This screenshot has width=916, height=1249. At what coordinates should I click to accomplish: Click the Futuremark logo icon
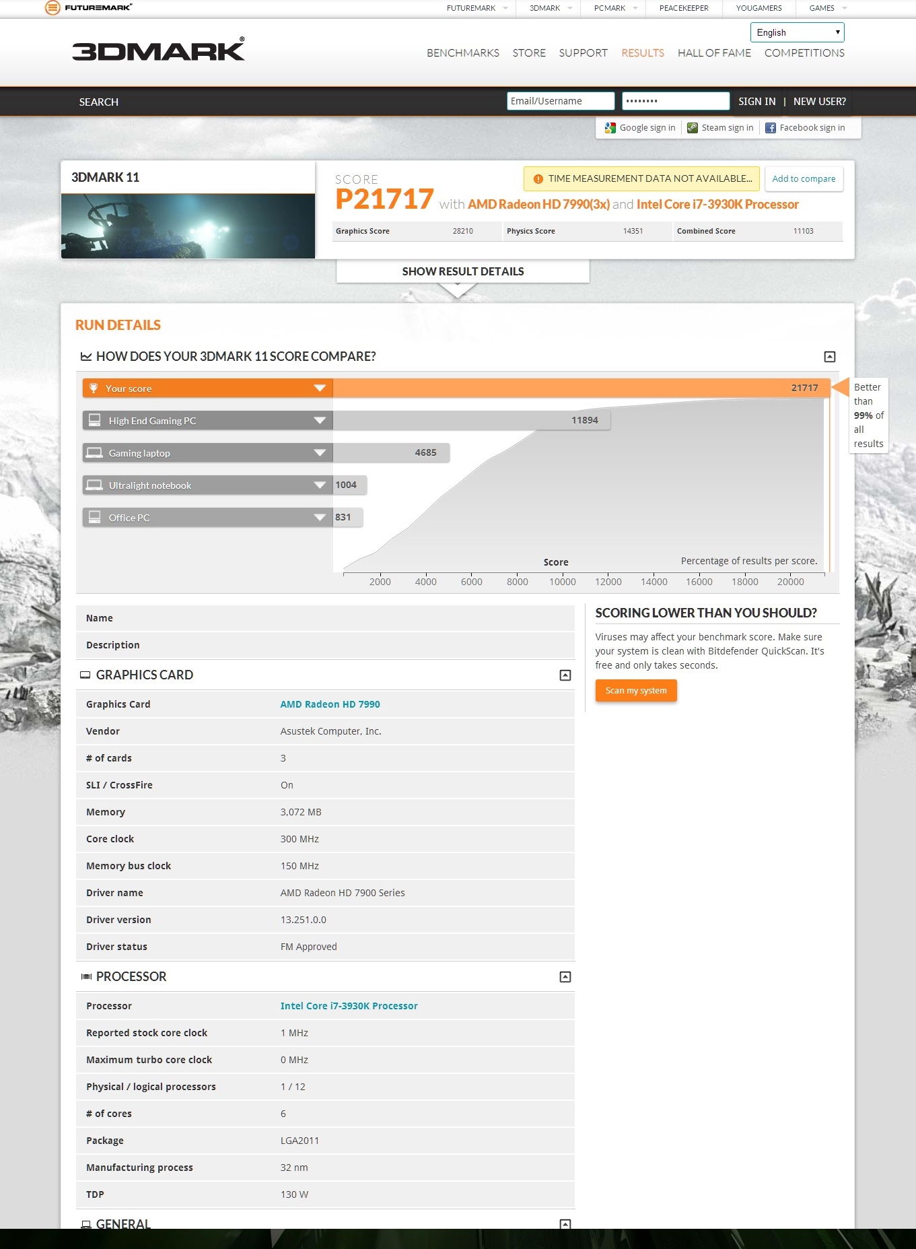[52, 7]
